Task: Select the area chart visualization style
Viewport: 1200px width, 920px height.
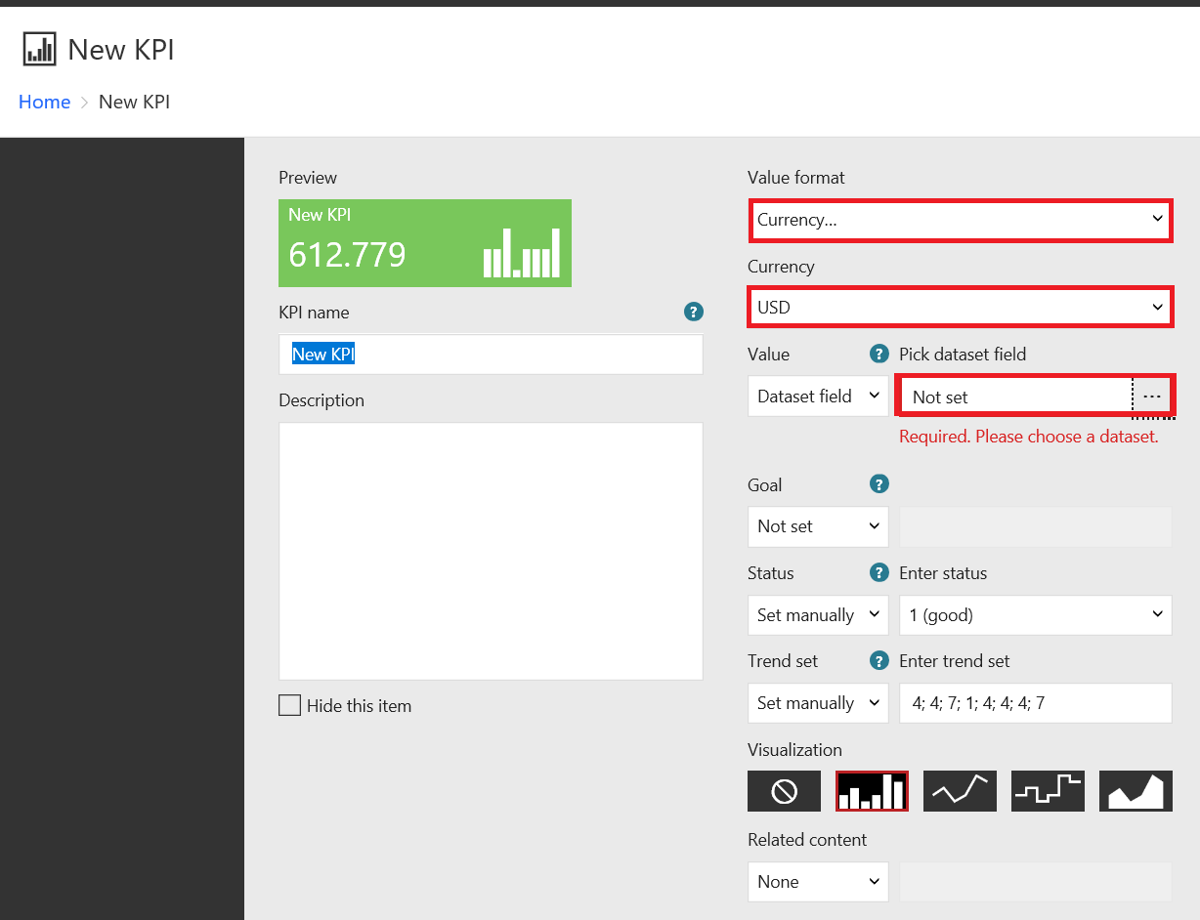Action: (1136, 791)
